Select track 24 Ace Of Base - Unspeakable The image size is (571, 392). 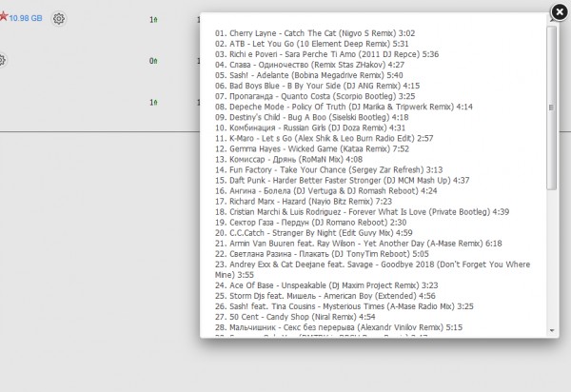click(326, 285)
